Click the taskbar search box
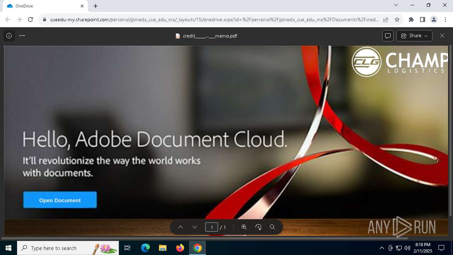Image resolution: width=453 pixels, height=255 pixels. (68, 248)
